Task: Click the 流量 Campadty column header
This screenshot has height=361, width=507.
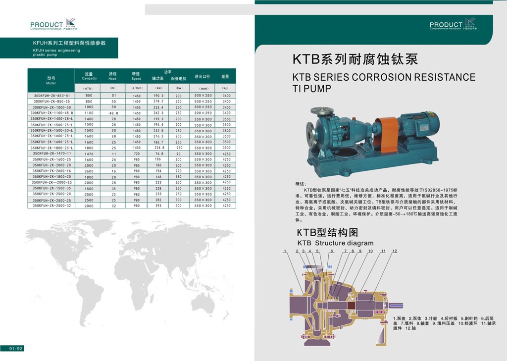Action: 89,76
